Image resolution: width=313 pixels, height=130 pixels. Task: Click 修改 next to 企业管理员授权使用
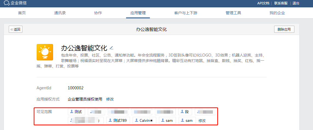coord(110,99)
